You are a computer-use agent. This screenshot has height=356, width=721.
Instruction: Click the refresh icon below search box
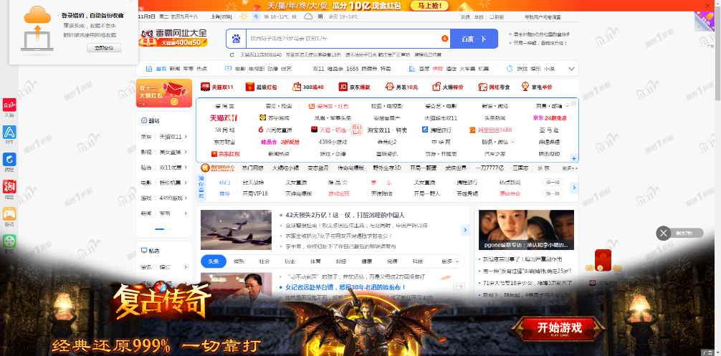click(x=232, y=55)
